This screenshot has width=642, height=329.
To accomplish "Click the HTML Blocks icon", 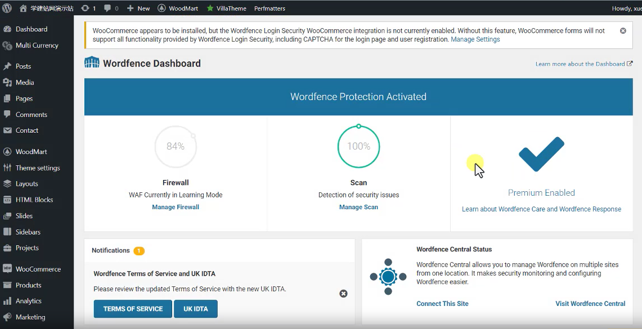I will [7, 200].
